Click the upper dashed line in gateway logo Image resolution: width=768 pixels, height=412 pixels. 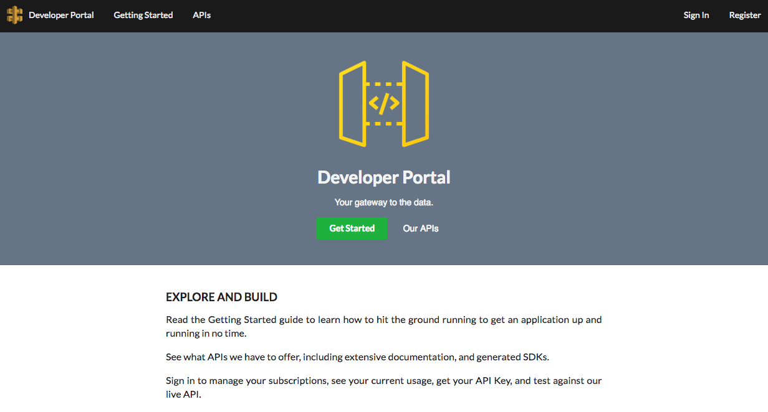click(384, 83)
